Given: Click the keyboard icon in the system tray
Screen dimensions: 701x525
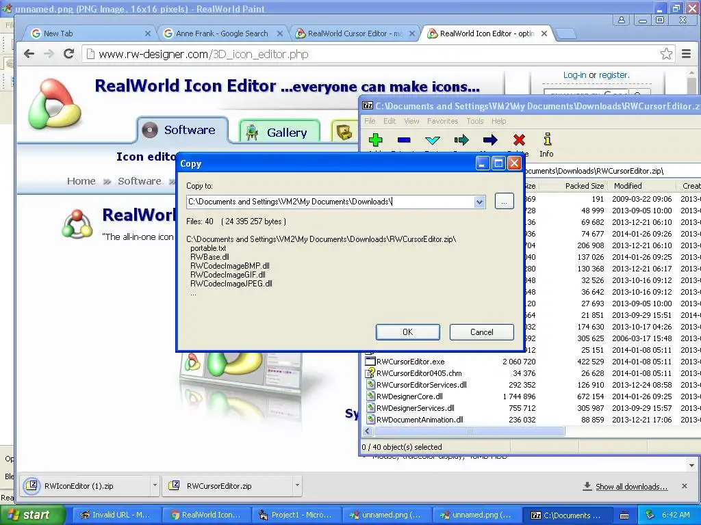Looking at the screenshot, I should tap(624, 515).
